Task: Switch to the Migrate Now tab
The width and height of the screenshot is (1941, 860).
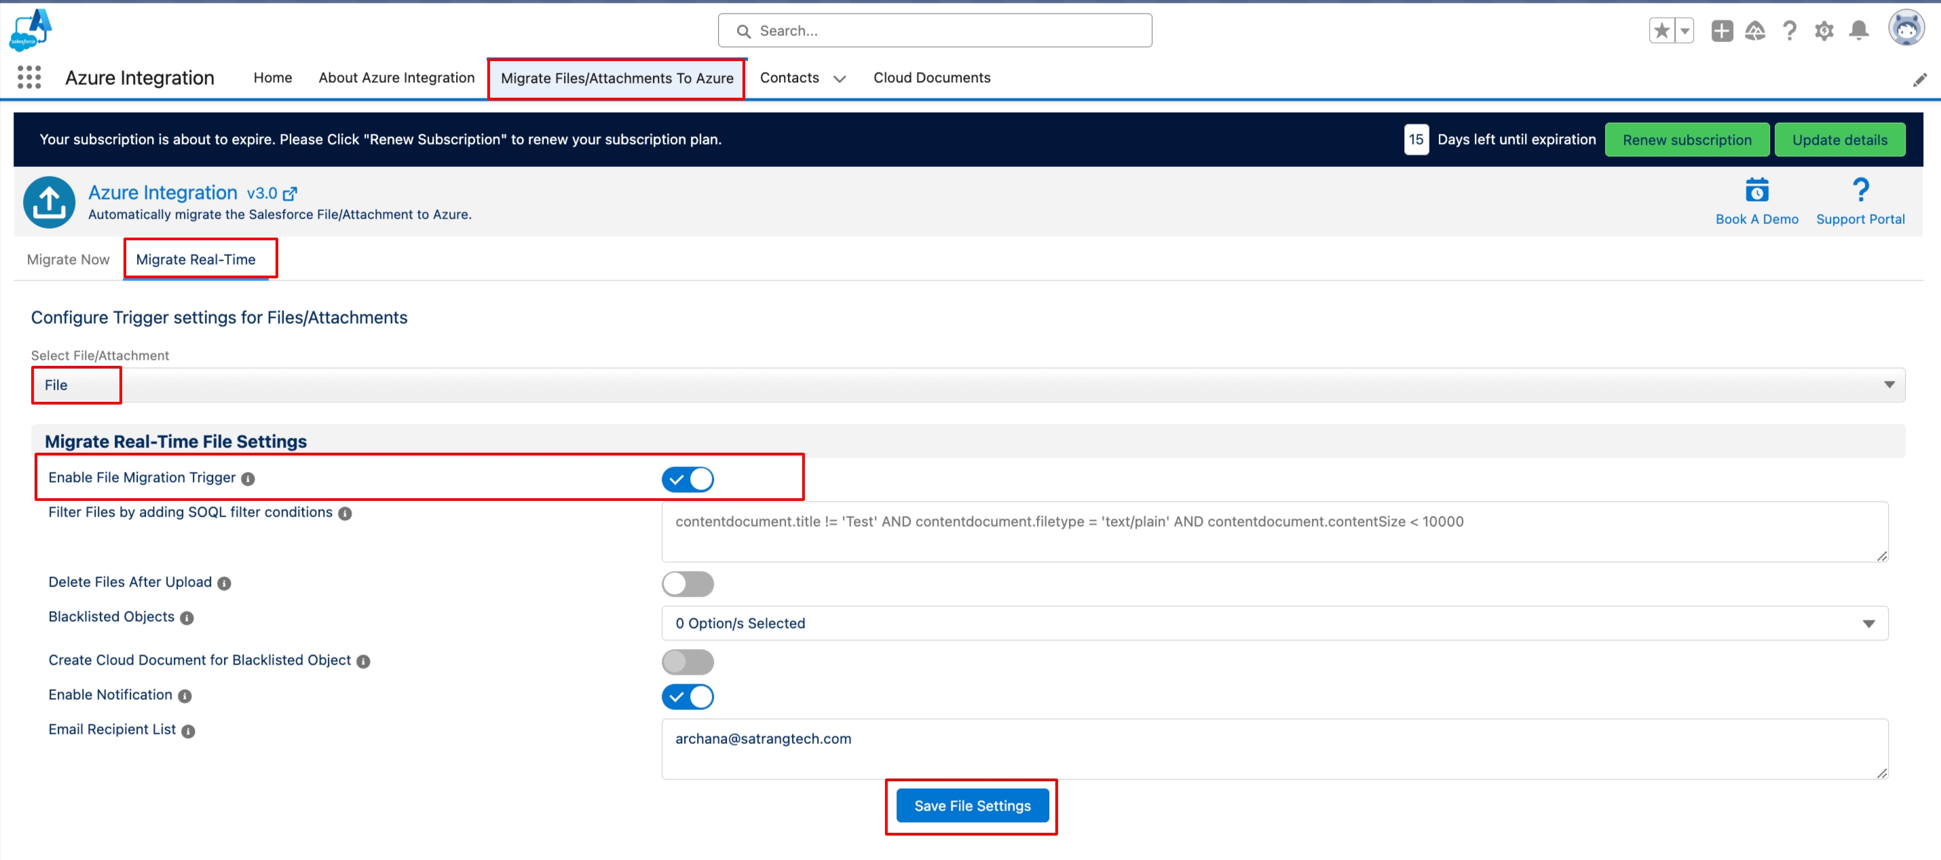Action: [68, 259]
